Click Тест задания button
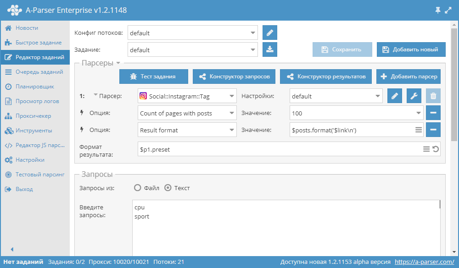The height and width of the screenshot is (268, 459). (x=154, y=77)
